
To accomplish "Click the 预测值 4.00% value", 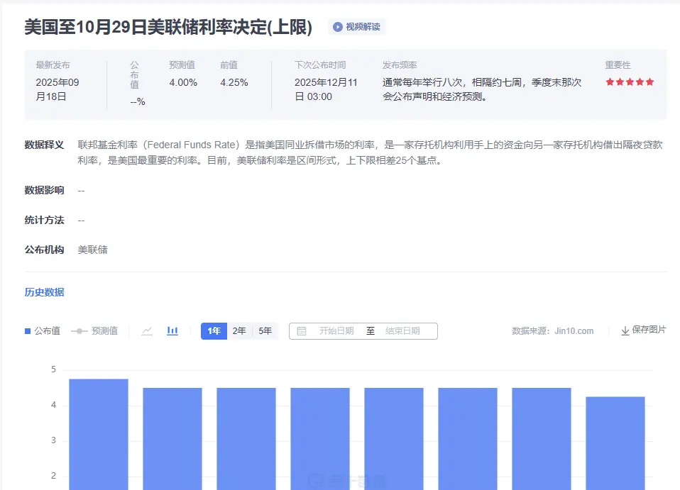I will point(183,82).
